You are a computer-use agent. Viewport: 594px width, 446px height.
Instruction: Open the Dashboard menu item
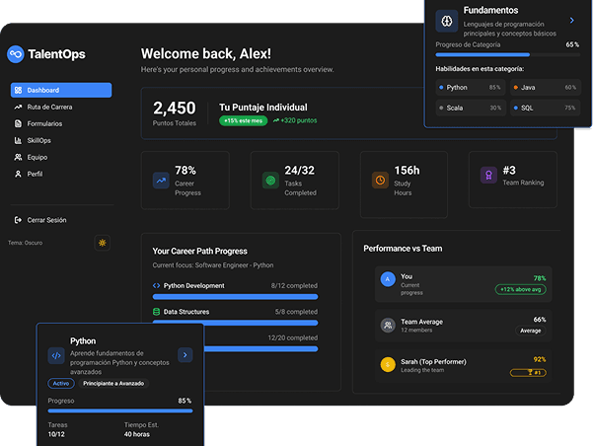point(61,90)
